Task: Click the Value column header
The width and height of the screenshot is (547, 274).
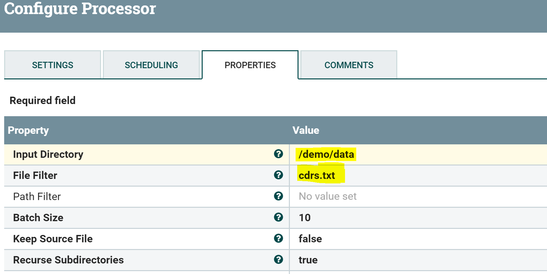Action: [306, 130]
